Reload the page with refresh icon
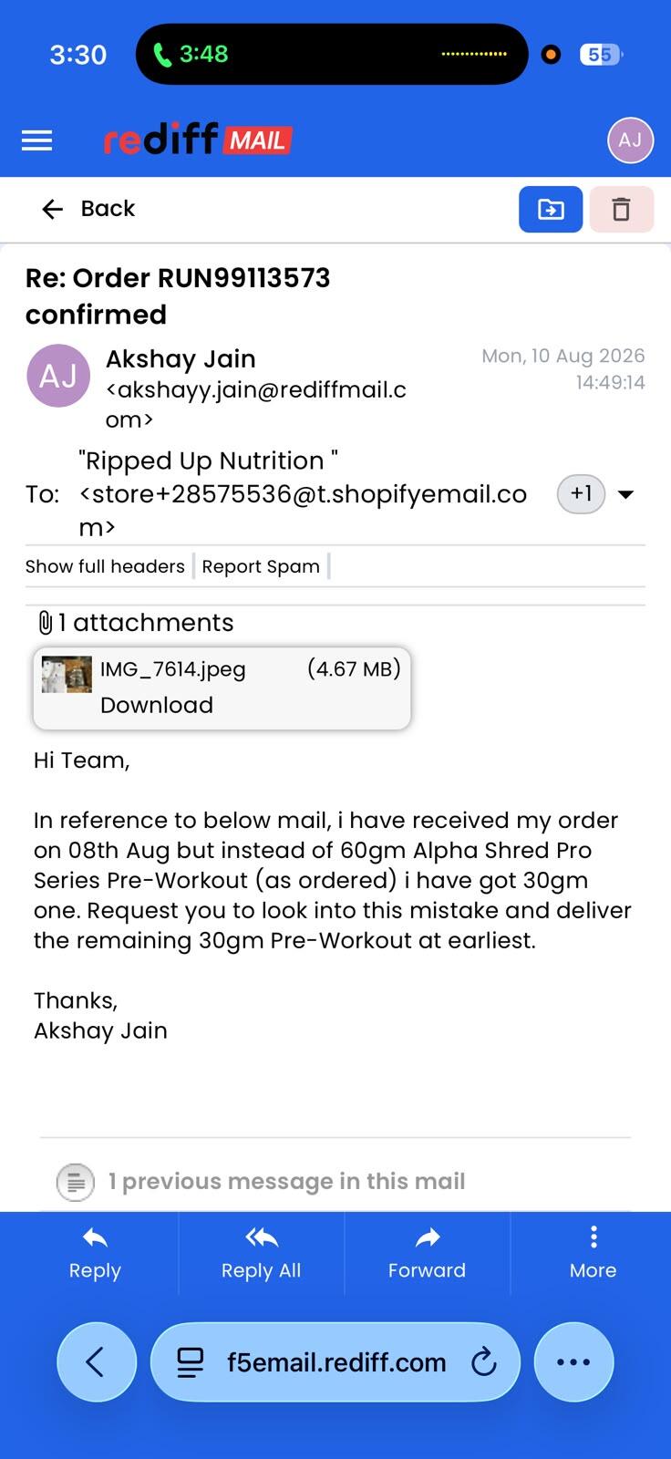The height and width of the screenshot is (1459, 671). pyautogui.click(x=483, y=1362)
